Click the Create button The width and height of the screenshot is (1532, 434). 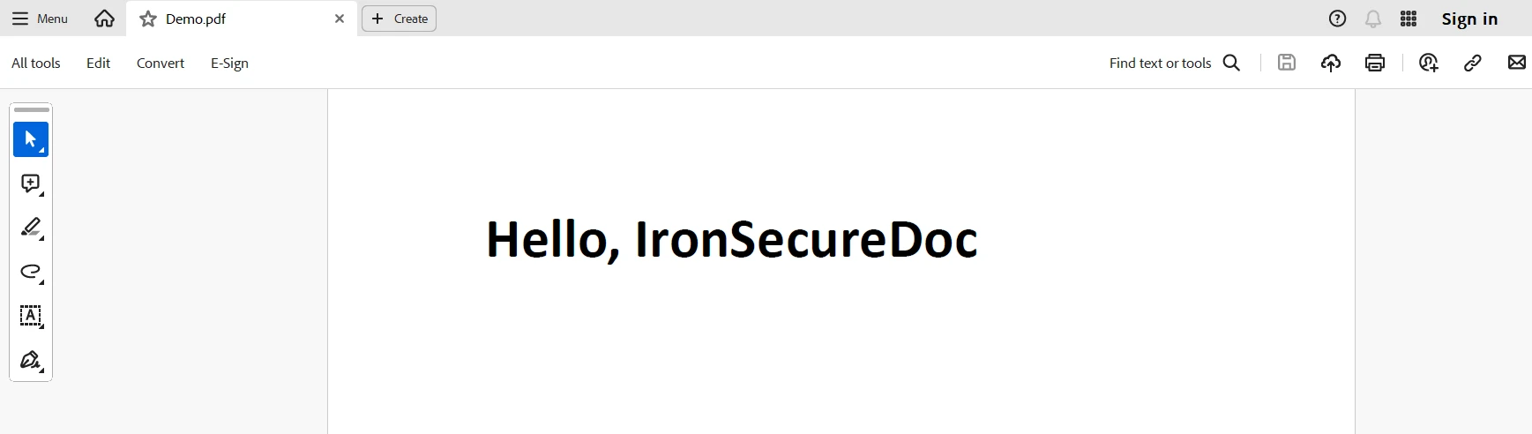point(400,19)
